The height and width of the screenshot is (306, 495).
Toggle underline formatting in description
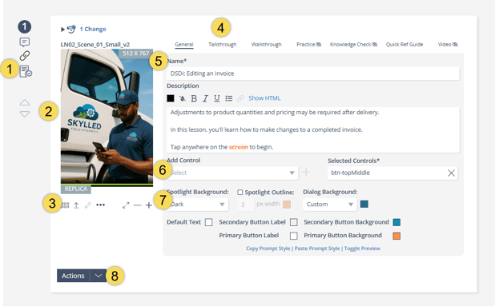217,98
